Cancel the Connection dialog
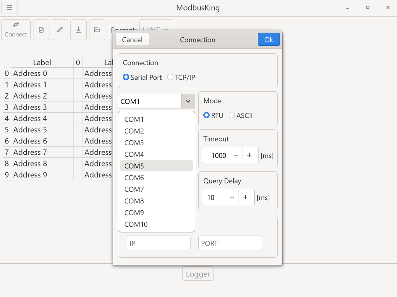The height and width of the screenshot is (297, 397). click(x=132, y=40)
